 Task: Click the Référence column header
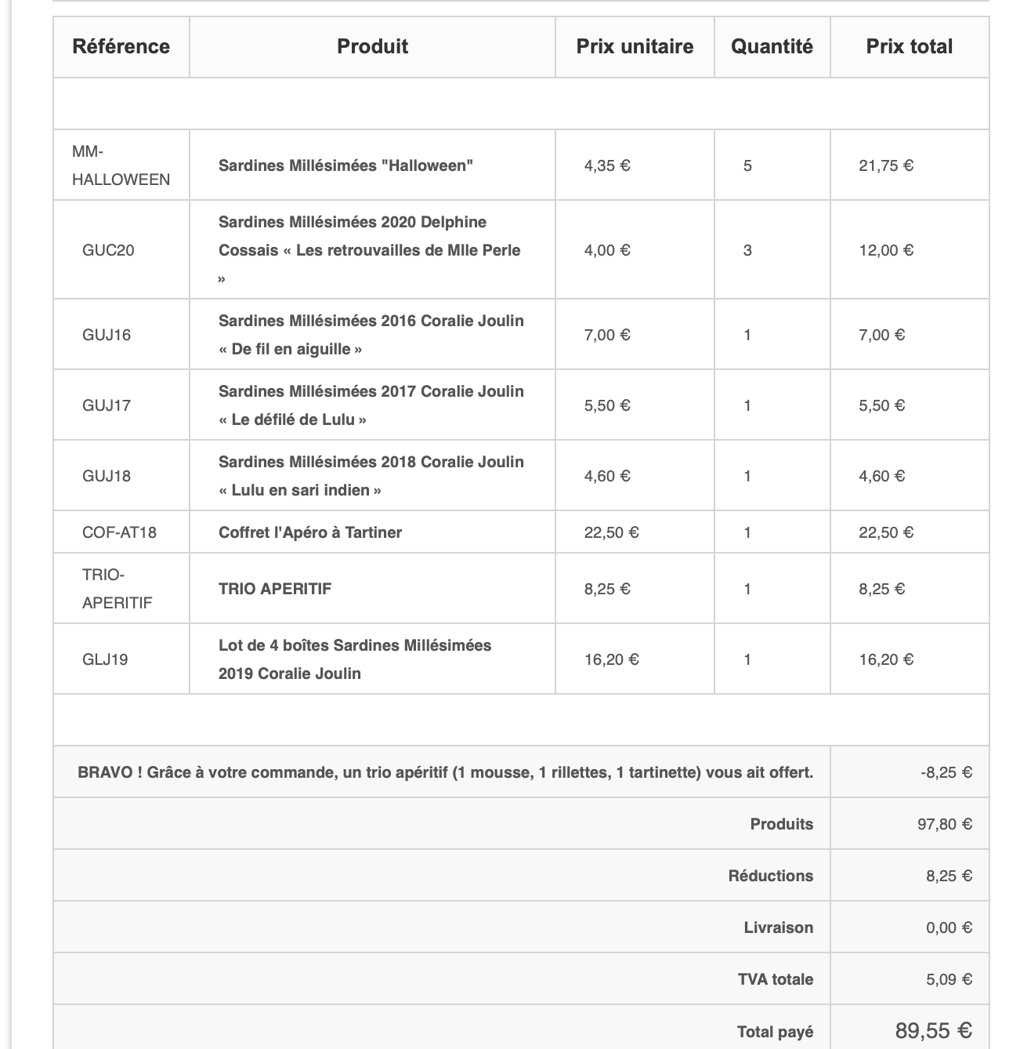(x=121, y=46)
